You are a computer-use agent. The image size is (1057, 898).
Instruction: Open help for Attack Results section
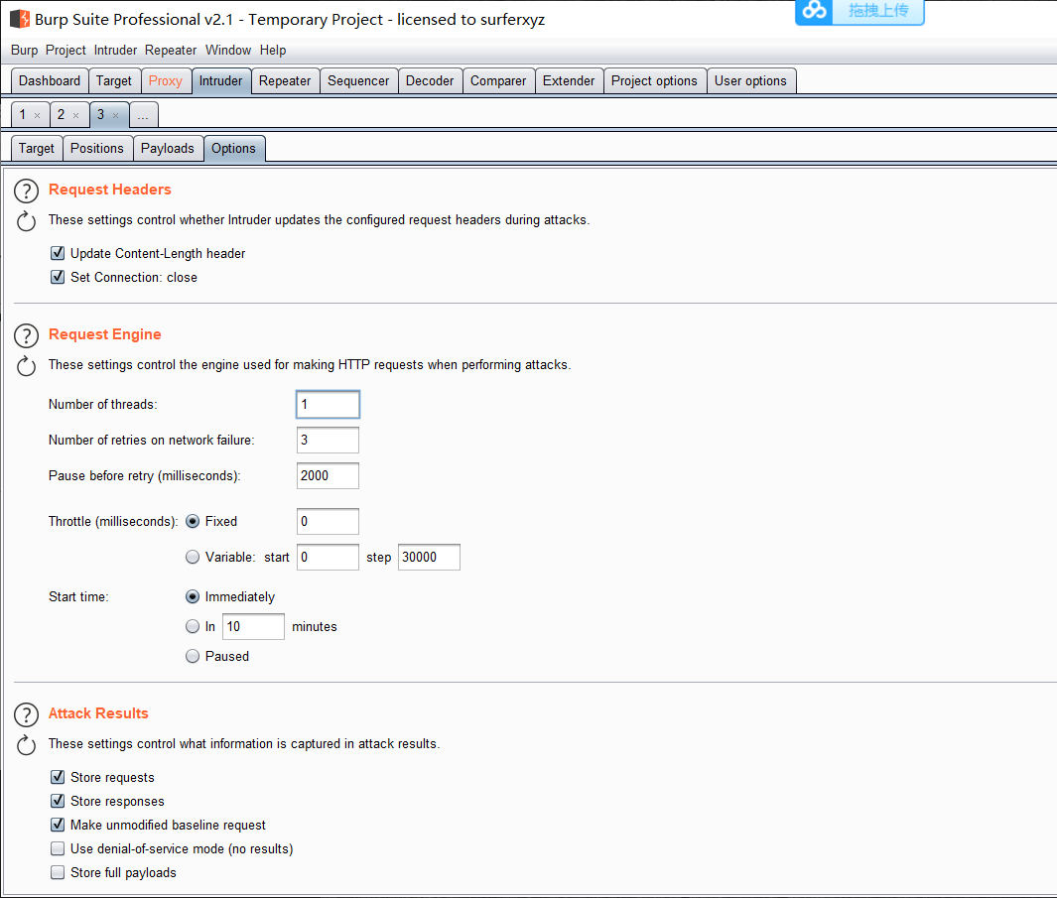pyautogui.click(x=26, y=714)
